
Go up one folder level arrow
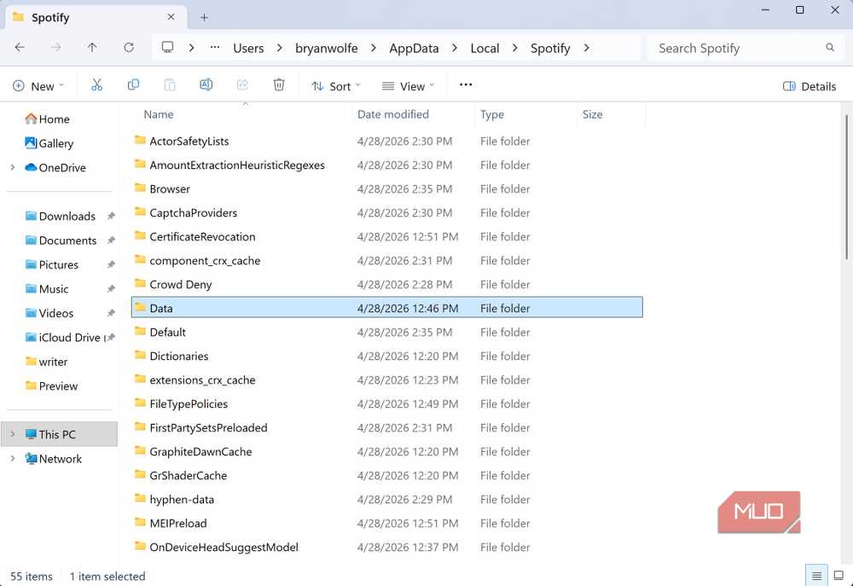(x=92, y=47)
